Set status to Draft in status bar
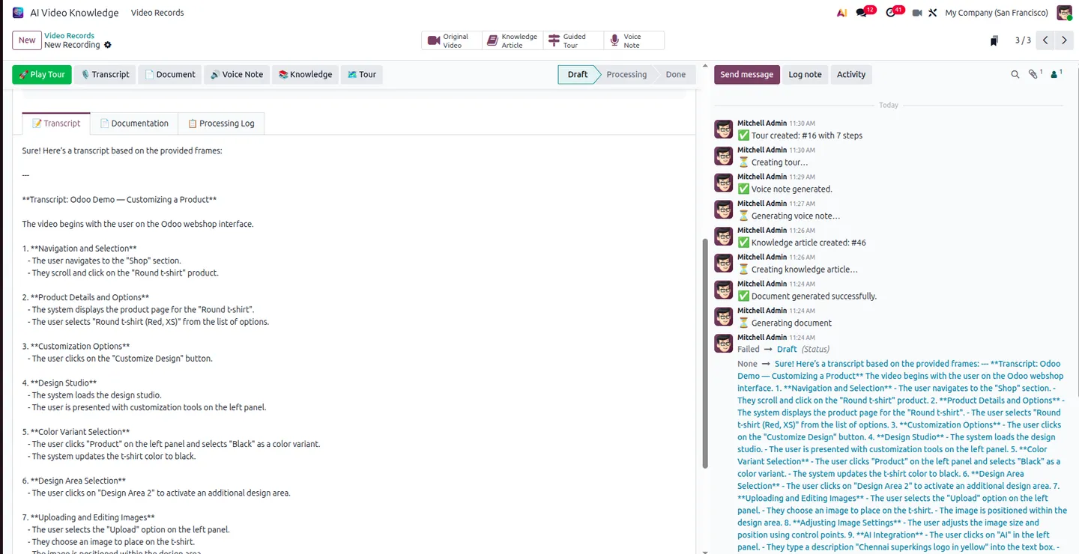 577,74
